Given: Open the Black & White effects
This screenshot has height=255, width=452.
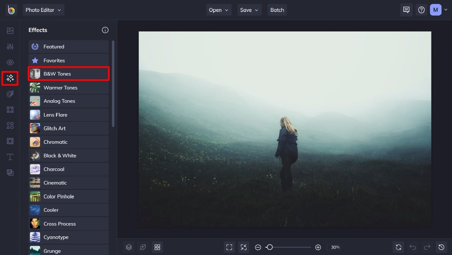Looking at the screenshot, I should coord(68,155).
